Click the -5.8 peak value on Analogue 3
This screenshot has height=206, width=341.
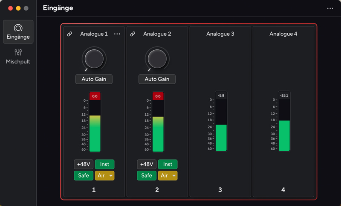point(221,95)
